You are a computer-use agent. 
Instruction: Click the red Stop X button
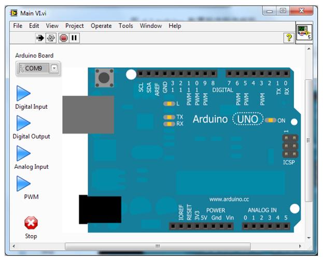(31, 223)
